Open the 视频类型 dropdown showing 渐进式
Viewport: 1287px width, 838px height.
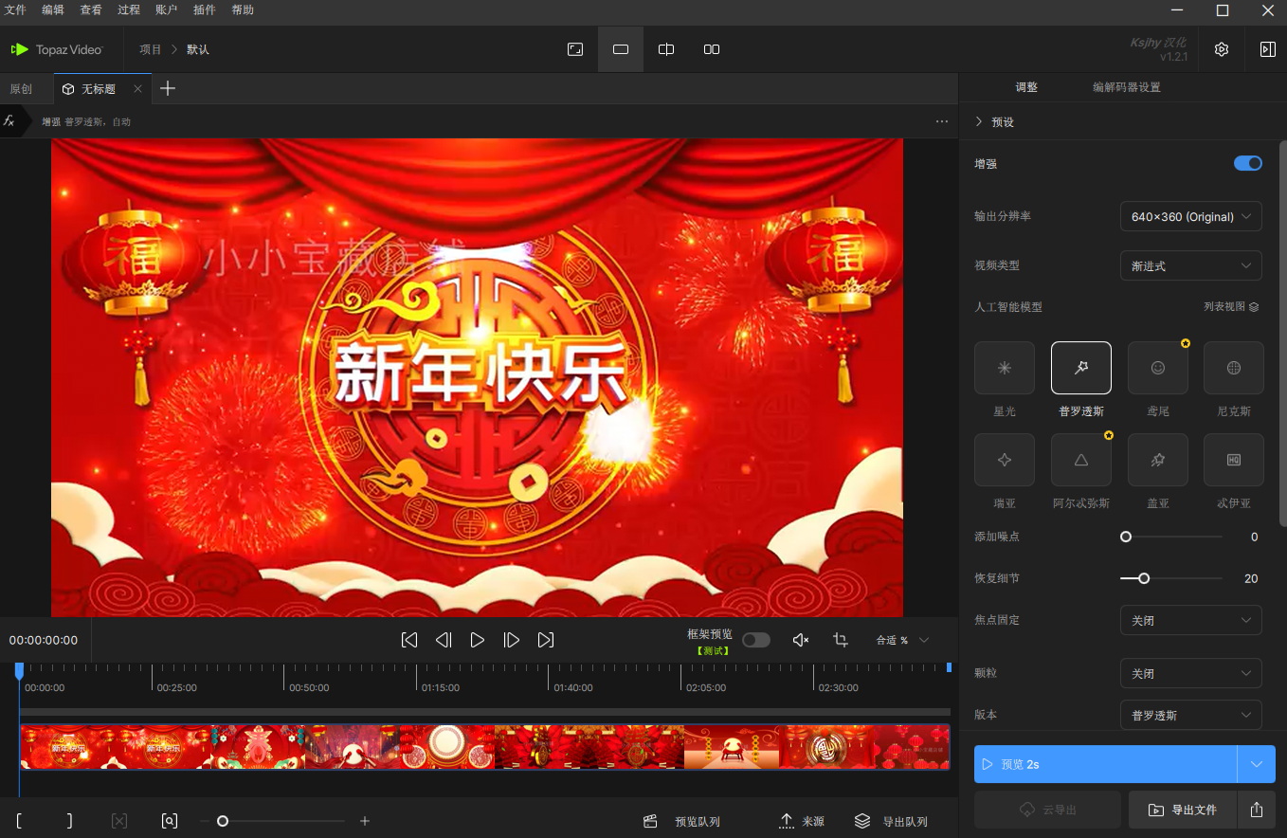tap(1190, 265)
